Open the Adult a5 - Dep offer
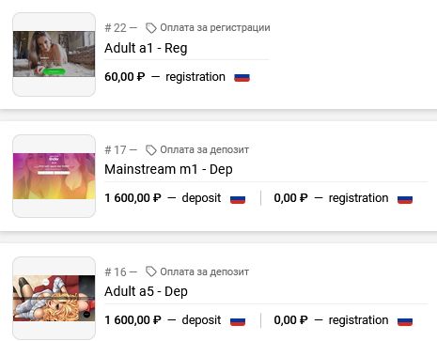The width and height of the screenshot is (437, 341). 146,291
